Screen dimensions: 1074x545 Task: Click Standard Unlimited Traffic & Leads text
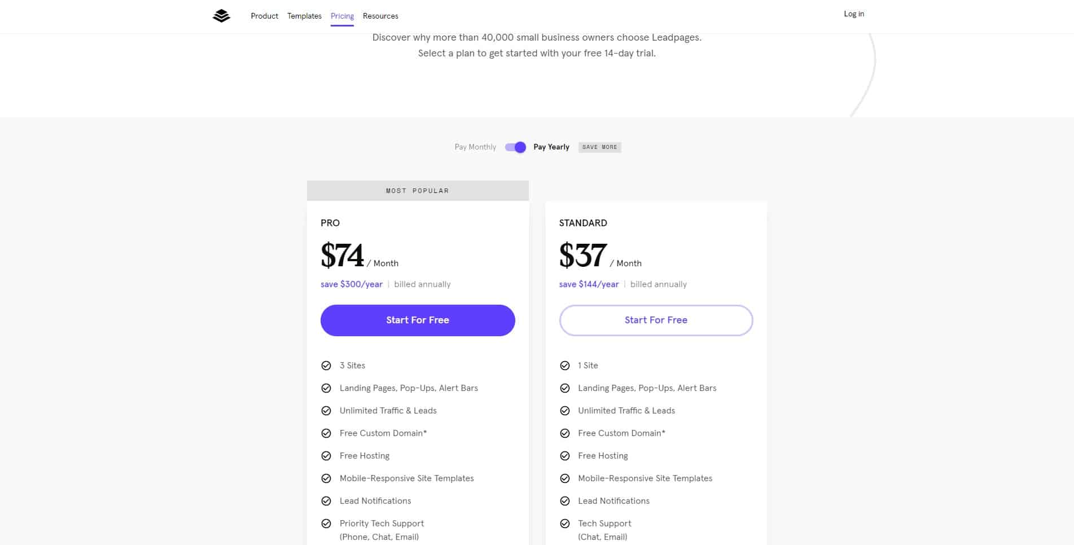click(x=626, y=411)
